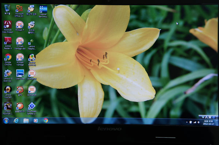Screen dimensions: 219x145
Task: Click the Action Center flag tray icon
Action: pyautogui.click(x=191, y=122)
